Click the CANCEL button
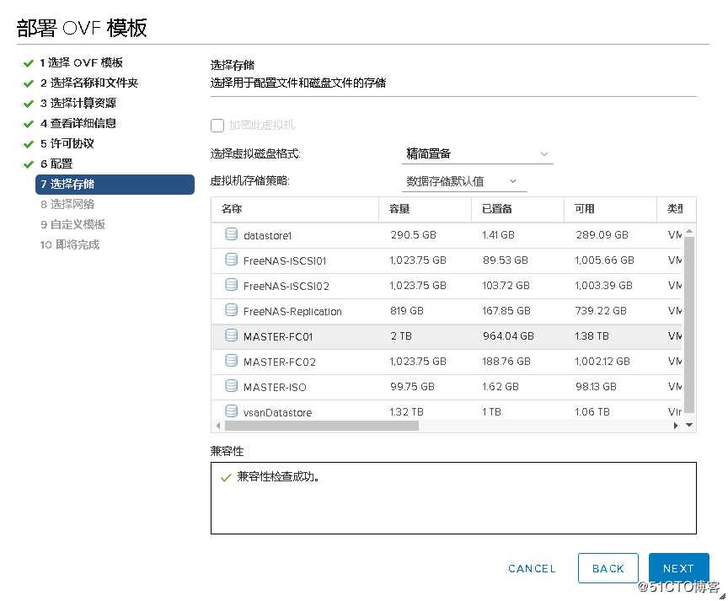The width and height of the screenshot is (728, 601). [532, 568]
